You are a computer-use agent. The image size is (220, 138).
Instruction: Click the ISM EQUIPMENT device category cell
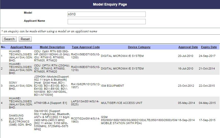click(x=113, y=86)
